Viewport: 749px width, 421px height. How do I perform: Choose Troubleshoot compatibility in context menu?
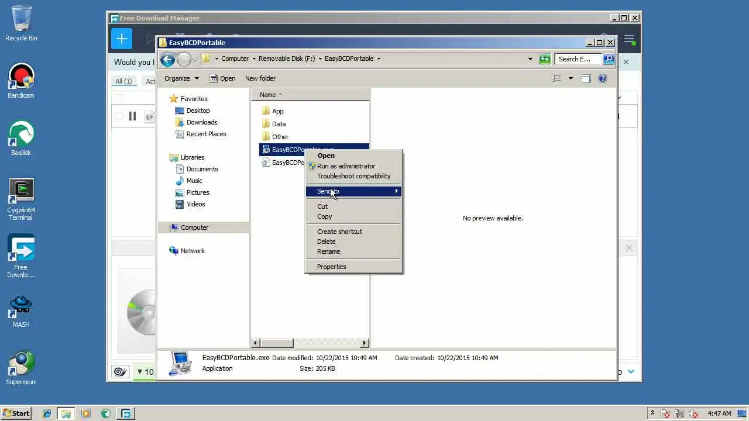coord(353,176)
